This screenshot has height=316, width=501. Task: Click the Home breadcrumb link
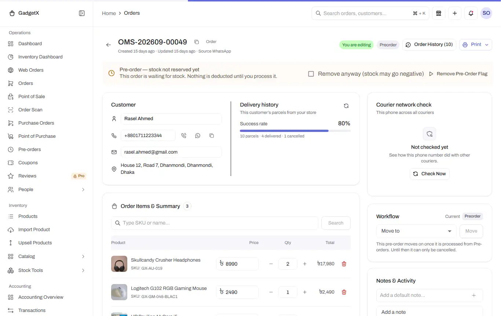pos(109,13)
